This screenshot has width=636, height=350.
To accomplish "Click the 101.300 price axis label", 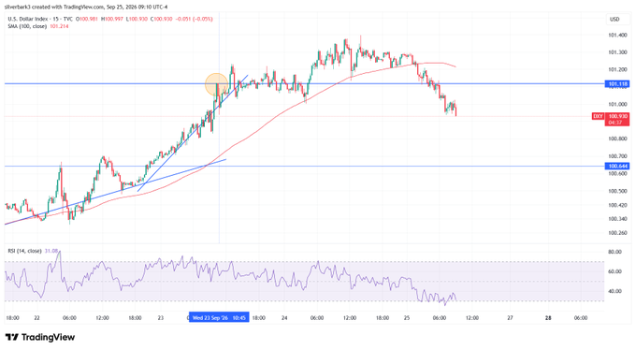I will coord(617,52).
